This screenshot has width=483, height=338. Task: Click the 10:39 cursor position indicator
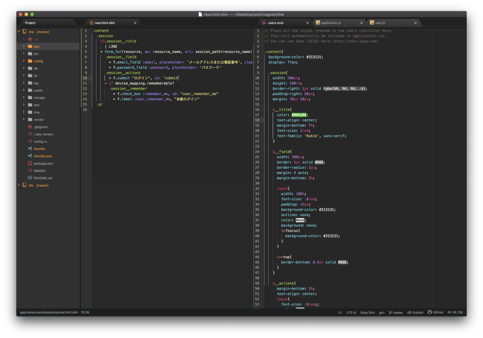pos(85,313)
